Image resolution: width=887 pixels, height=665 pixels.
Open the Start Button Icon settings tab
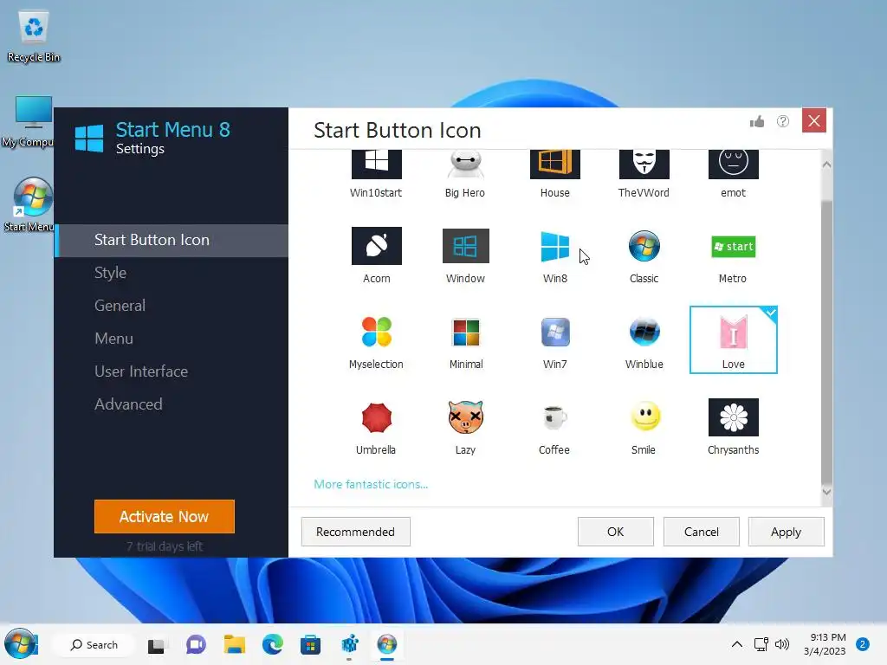click(x=172, y=240)
